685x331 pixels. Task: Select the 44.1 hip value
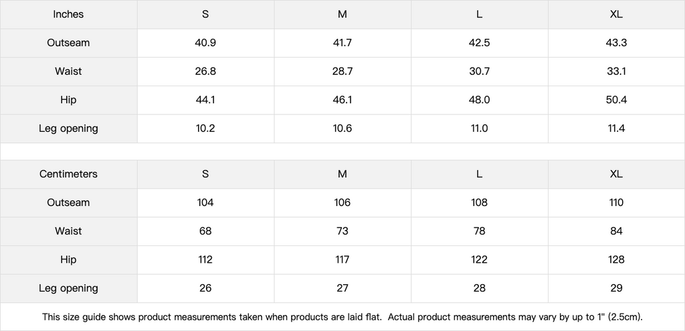pos(205,100)
